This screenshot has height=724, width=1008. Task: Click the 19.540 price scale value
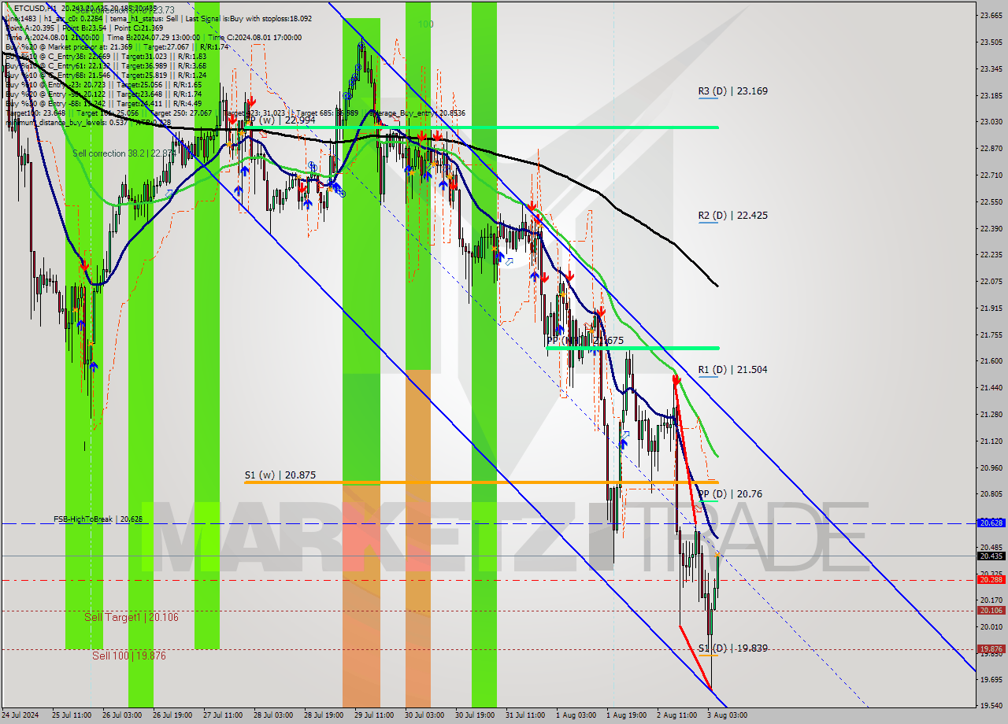tap(991, 706)
